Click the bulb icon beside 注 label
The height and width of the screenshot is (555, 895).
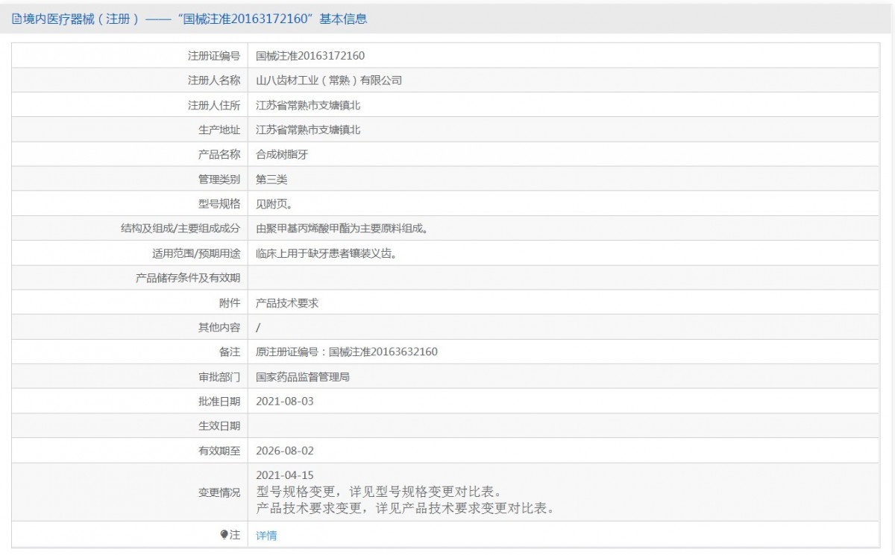click(x=224, y=534)
